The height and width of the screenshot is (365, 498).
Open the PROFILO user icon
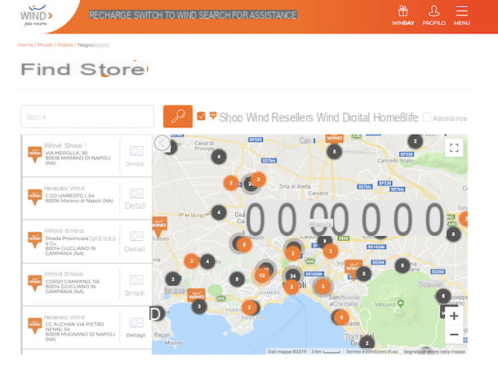434,16
